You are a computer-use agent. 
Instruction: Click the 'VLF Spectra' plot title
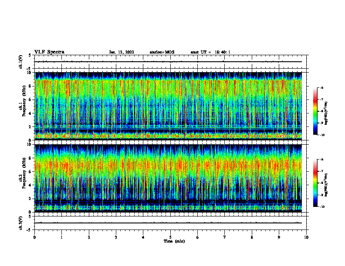[x=49, y=52]
